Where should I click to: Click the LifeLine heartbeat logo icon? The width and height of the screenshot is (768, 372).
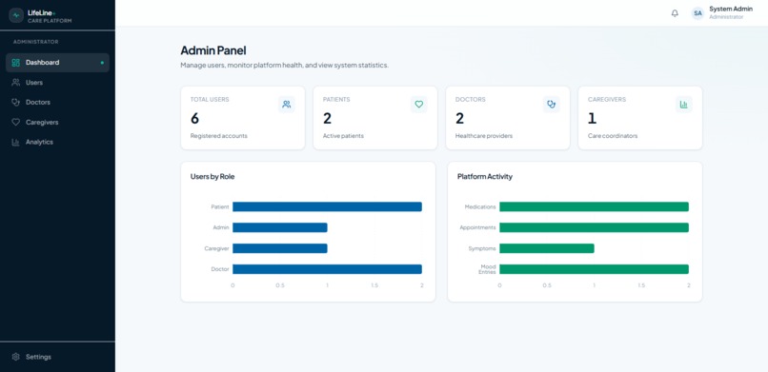pyautogui.click(x=16, y=15)
